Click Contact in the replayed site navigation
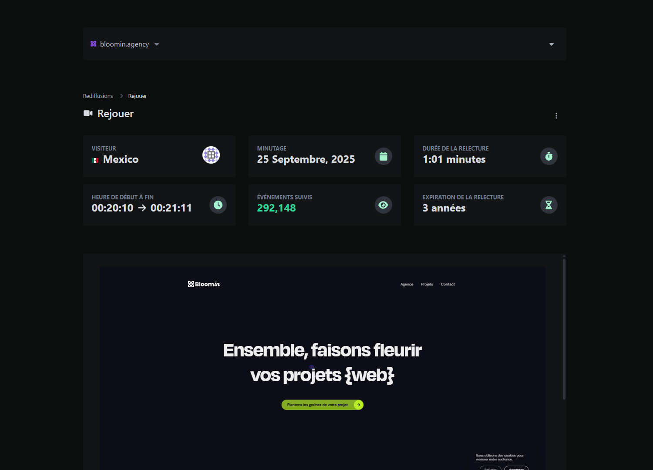The width and height of the screenshot is (653, 470). (x=448, y=284)
